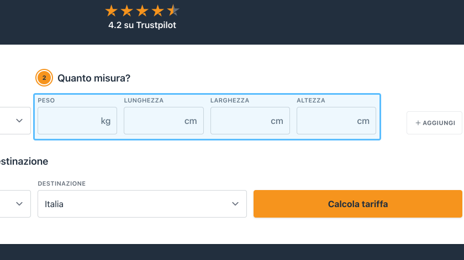Open the Italia destination dropdown
Image resolution: width=464 pixels, height=260 pixels.
point(142,204)
